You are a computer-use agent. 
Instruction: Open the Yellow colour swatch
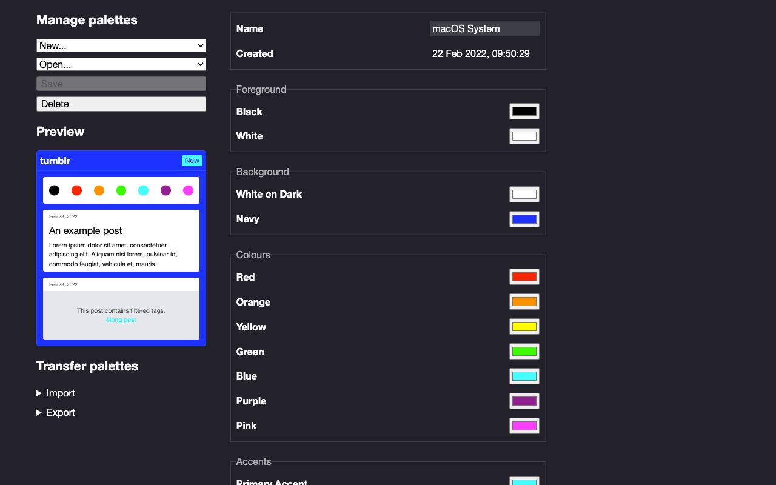tap(524, 327)
